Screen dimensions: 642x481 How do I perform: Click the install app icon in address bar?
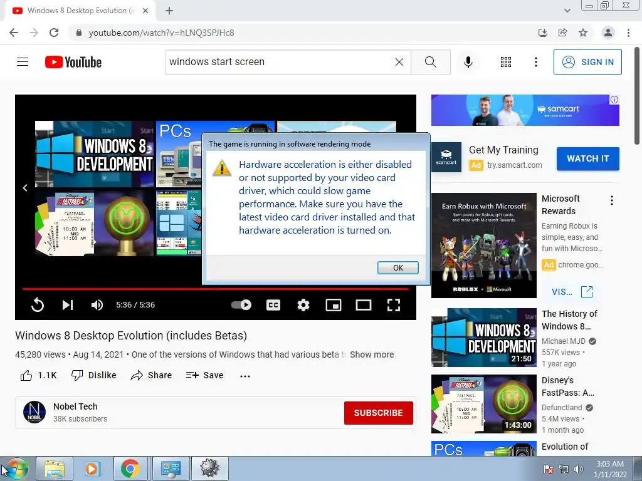[543, 33]
